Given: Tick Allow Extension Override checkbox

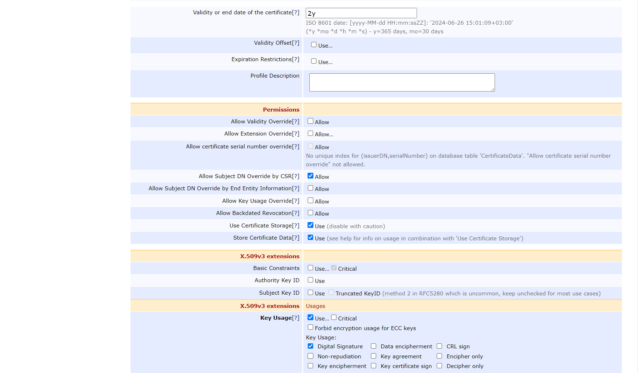Looking at the screenshot, I should point(310,133).
